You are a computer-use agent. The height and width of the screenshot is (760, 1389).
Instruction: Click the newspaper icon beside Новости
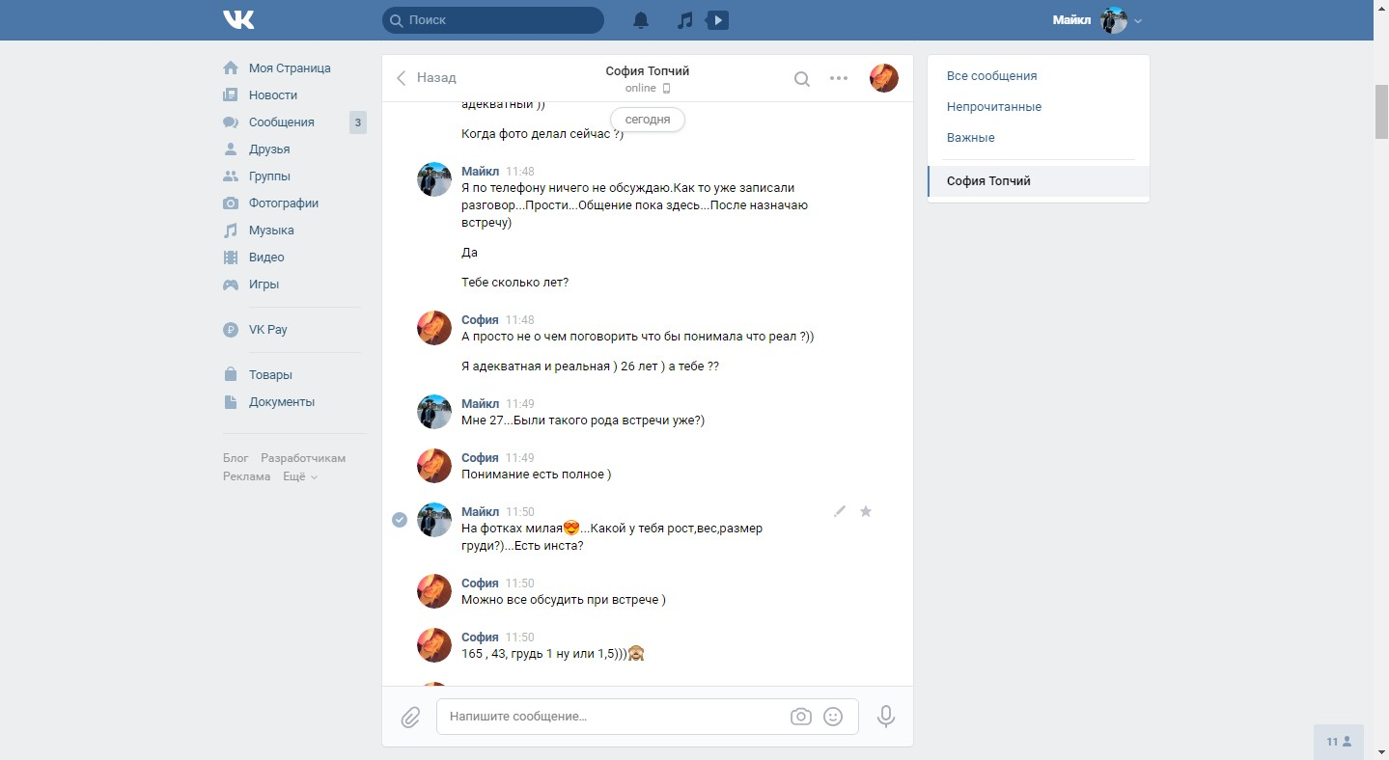(x=231, y=95)
